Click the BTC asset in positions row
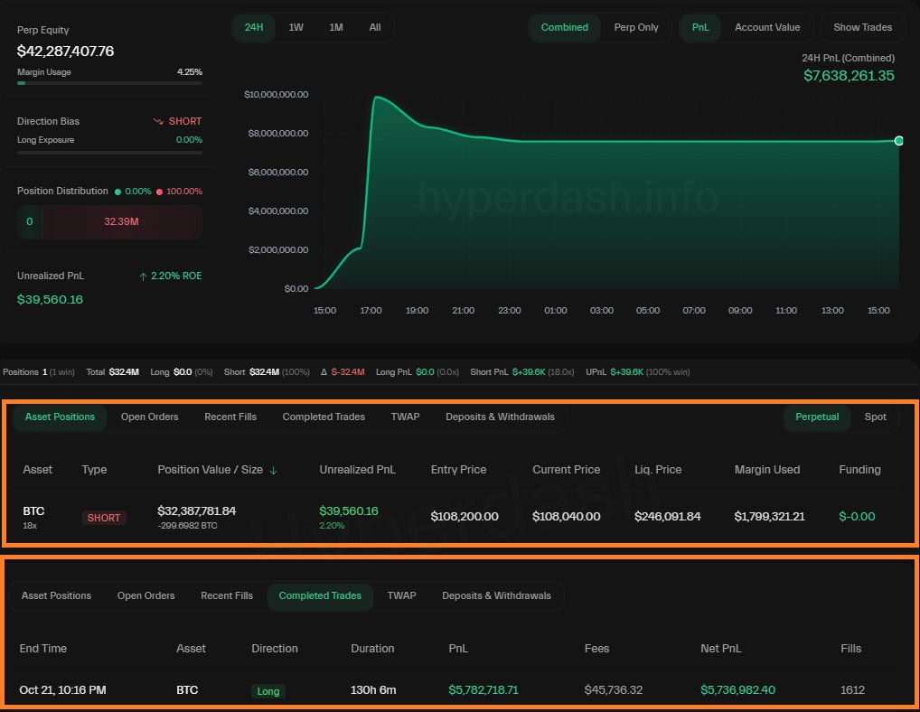 click(x=33, y=511)
